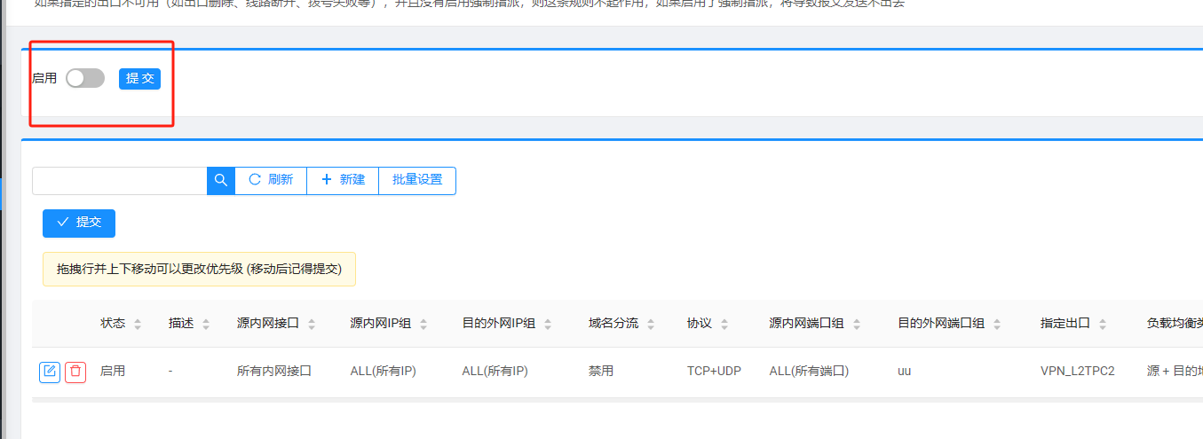
Task: Create a new rule with 新建
Action: tap(343, 180)
